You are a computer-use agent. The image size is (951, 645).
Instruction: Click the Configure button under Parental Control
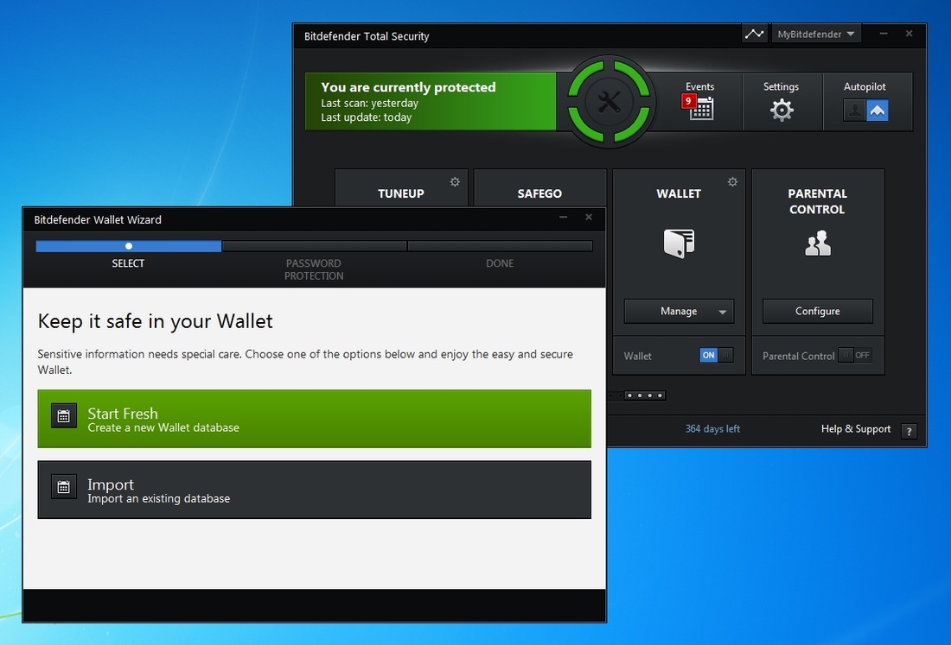point(817,311)
